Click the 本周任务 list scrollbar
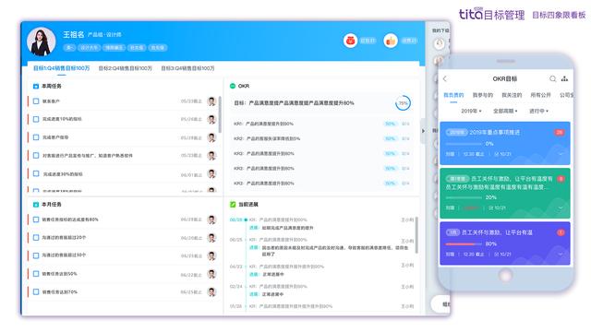The image size is (591, 332). click(x=220, y=114)
